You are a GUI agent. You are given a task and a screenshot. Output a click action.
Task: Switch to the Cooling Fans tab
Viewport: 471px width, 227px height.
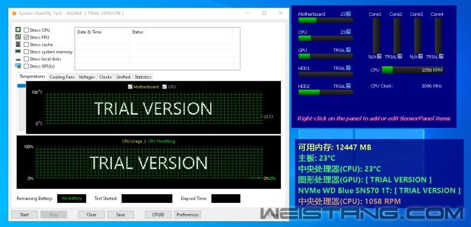pyautogui.click(x=62, y=77)
